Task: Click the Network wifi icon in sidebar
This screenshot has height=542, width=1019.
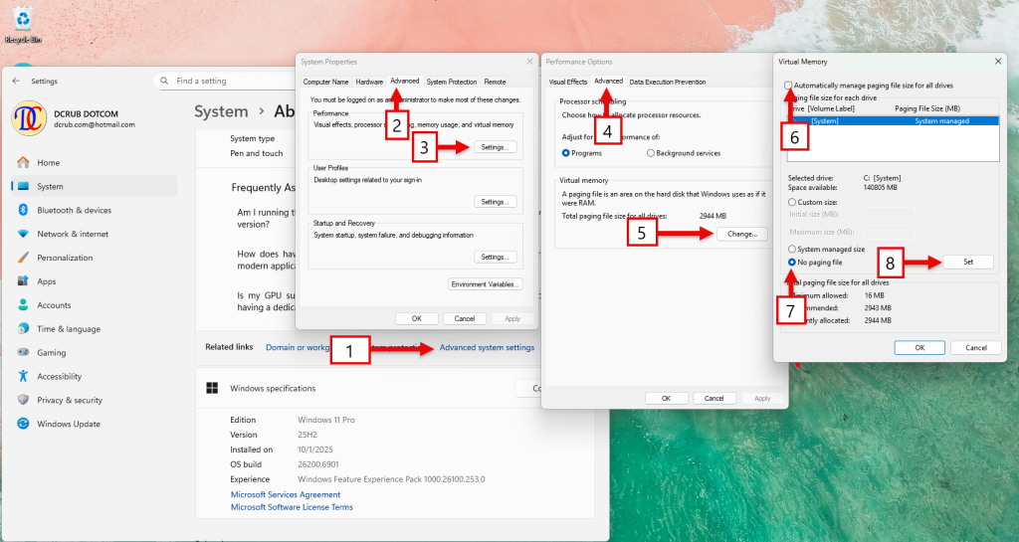Action: 24,234
